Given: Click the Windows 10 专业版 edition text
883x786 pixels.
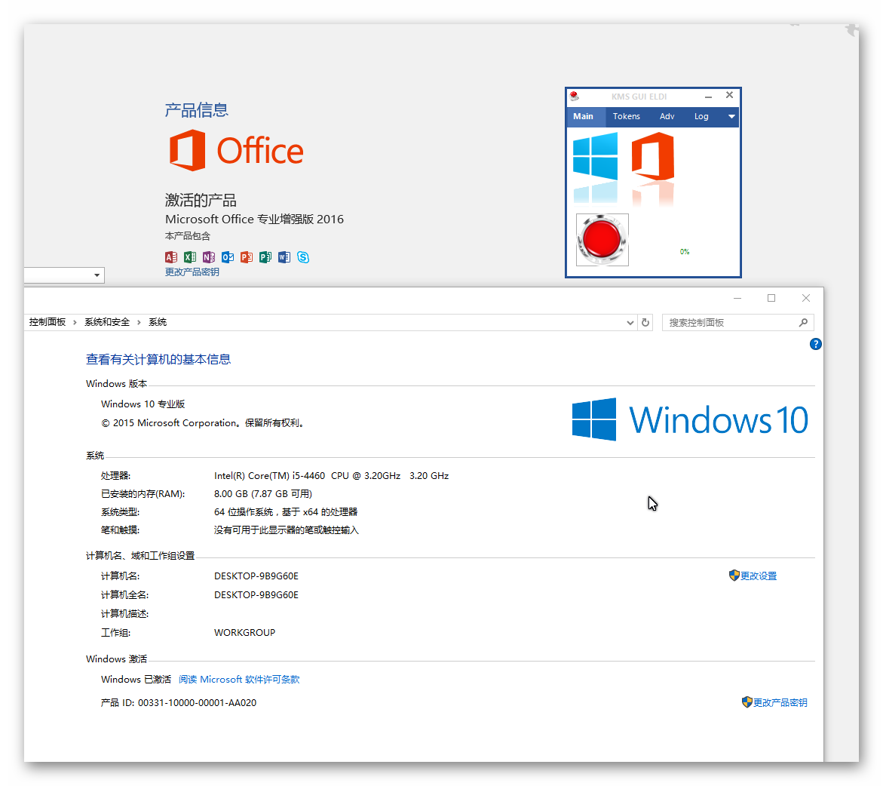Looking at the screenshot, I should 143,404.
